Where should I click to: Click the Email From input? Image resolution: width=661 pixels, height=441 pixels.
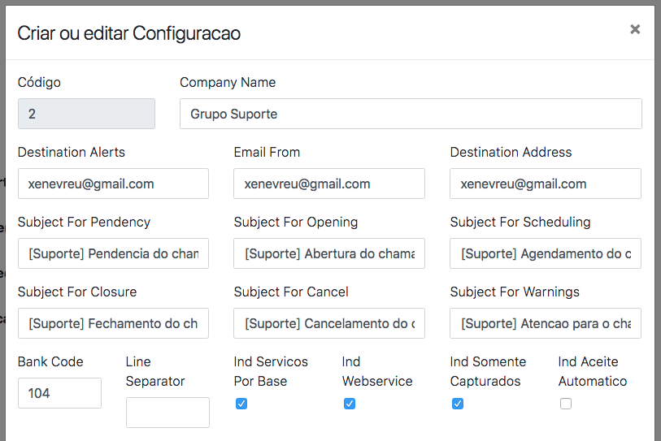(329, 184)
